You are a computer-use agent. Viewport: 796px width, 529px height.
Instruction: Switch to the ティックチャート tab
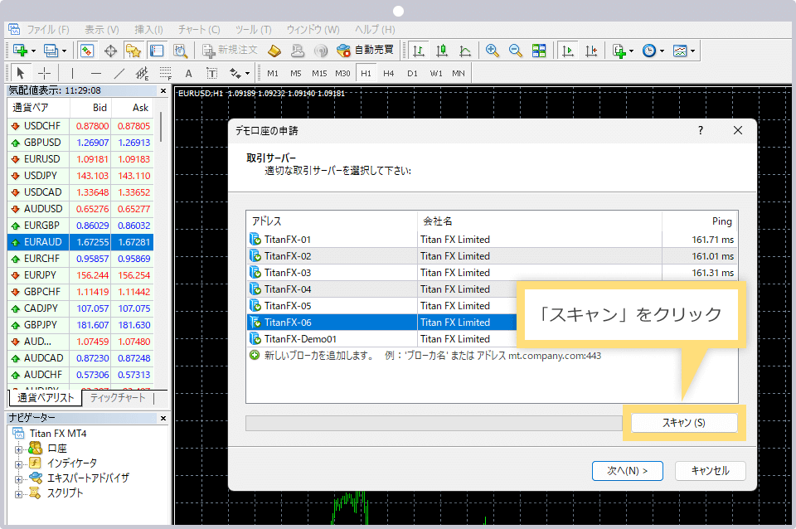[118, 398]
